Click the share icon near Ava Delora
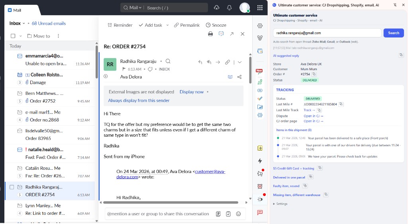The image size is (408, 224). (x=239, y=77)
